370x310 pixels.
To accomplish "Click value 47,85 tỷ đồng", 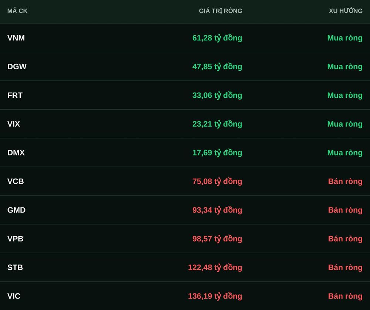I will [x=217, y=67].
